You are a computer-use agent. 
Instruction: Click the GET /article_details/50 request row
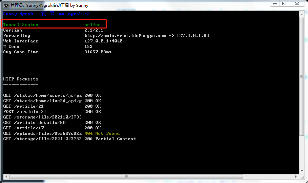click(52, 123)
